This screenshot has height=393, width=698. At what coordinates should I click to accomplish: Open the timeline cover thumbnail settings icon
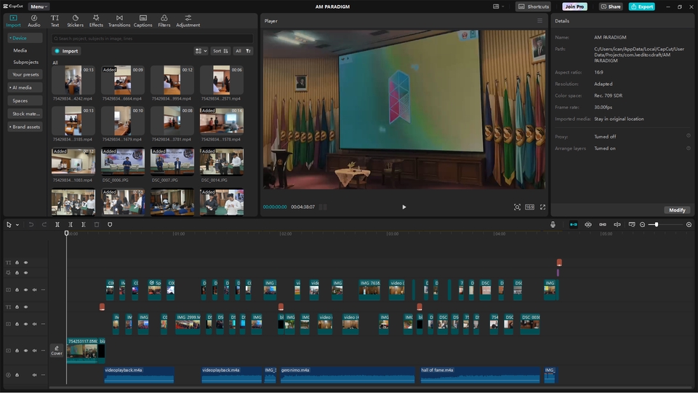click(632, 225)
